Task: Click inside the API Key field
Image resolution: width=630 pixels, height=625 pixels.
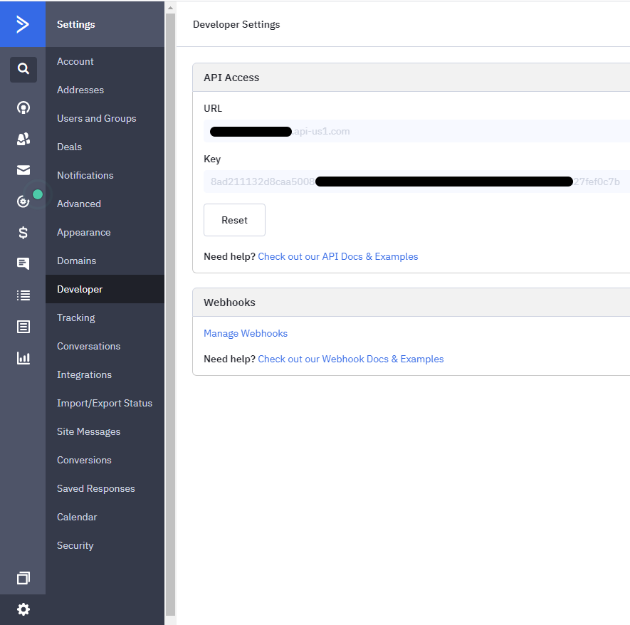Action: (416, 182)
